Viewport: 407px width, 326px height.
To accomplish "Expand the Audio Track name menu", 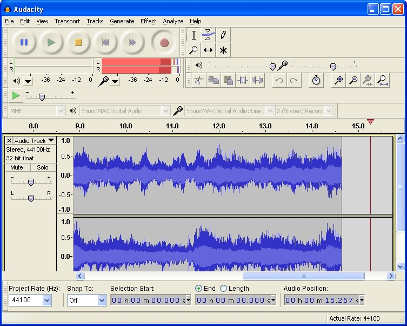I will point(51,141).
